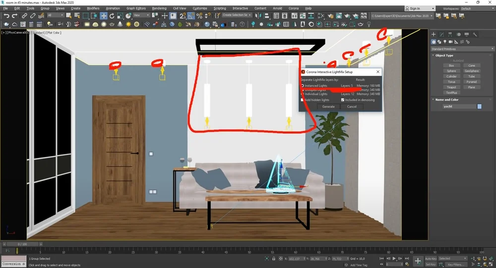Create a GeoSphere primitive button
The image size is (496, 268).
point(472,71)
